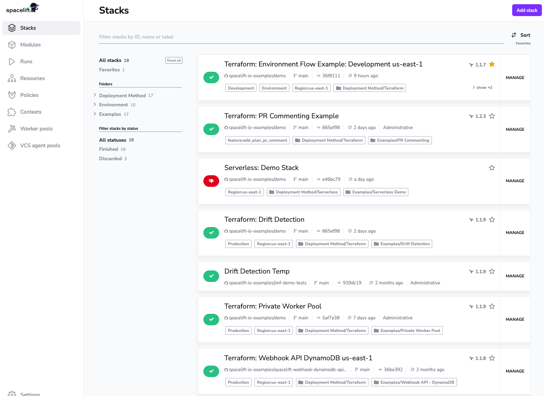The width and height of the screenshot is (544, 396).
Task: Show 2 more labels on first stack
Action: click(x=482, y=87)
